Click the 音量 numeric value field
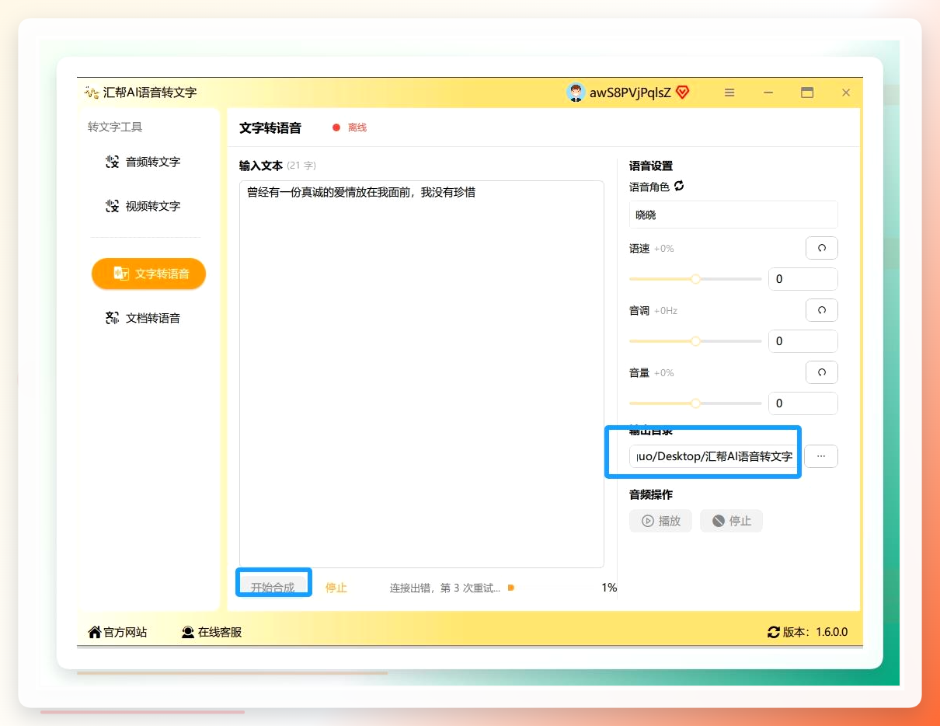This screenshot has height=726, width=940. (x=803, y=403)
